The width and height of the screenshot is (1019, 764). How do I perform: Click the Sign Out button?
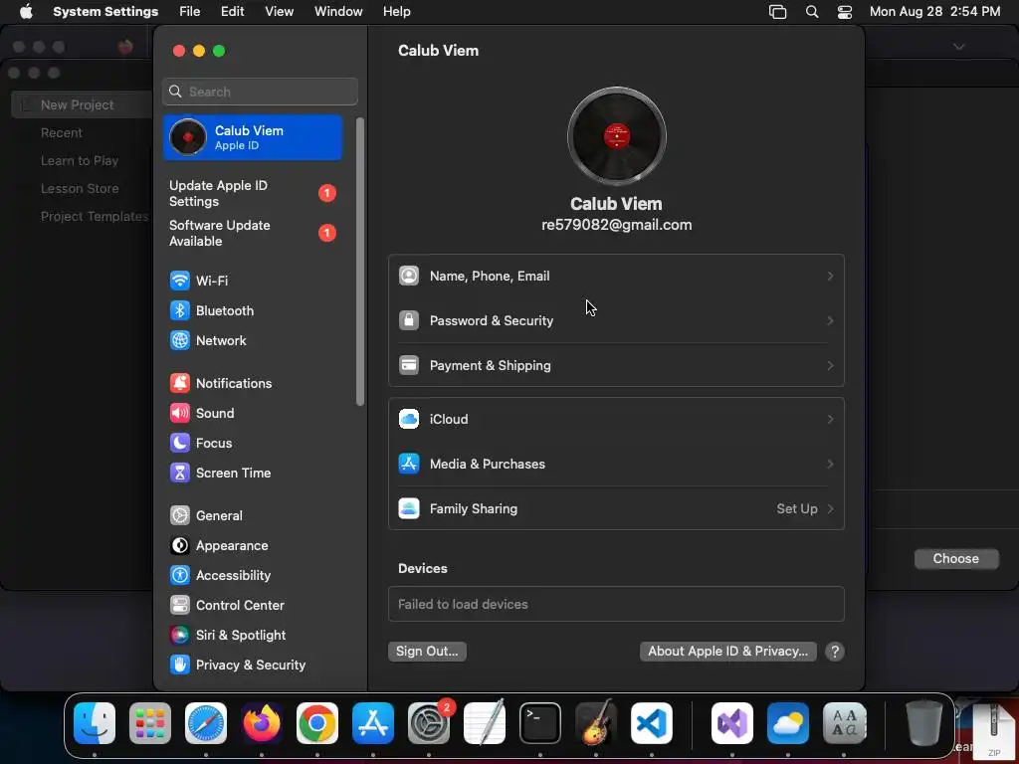(427, 651)
